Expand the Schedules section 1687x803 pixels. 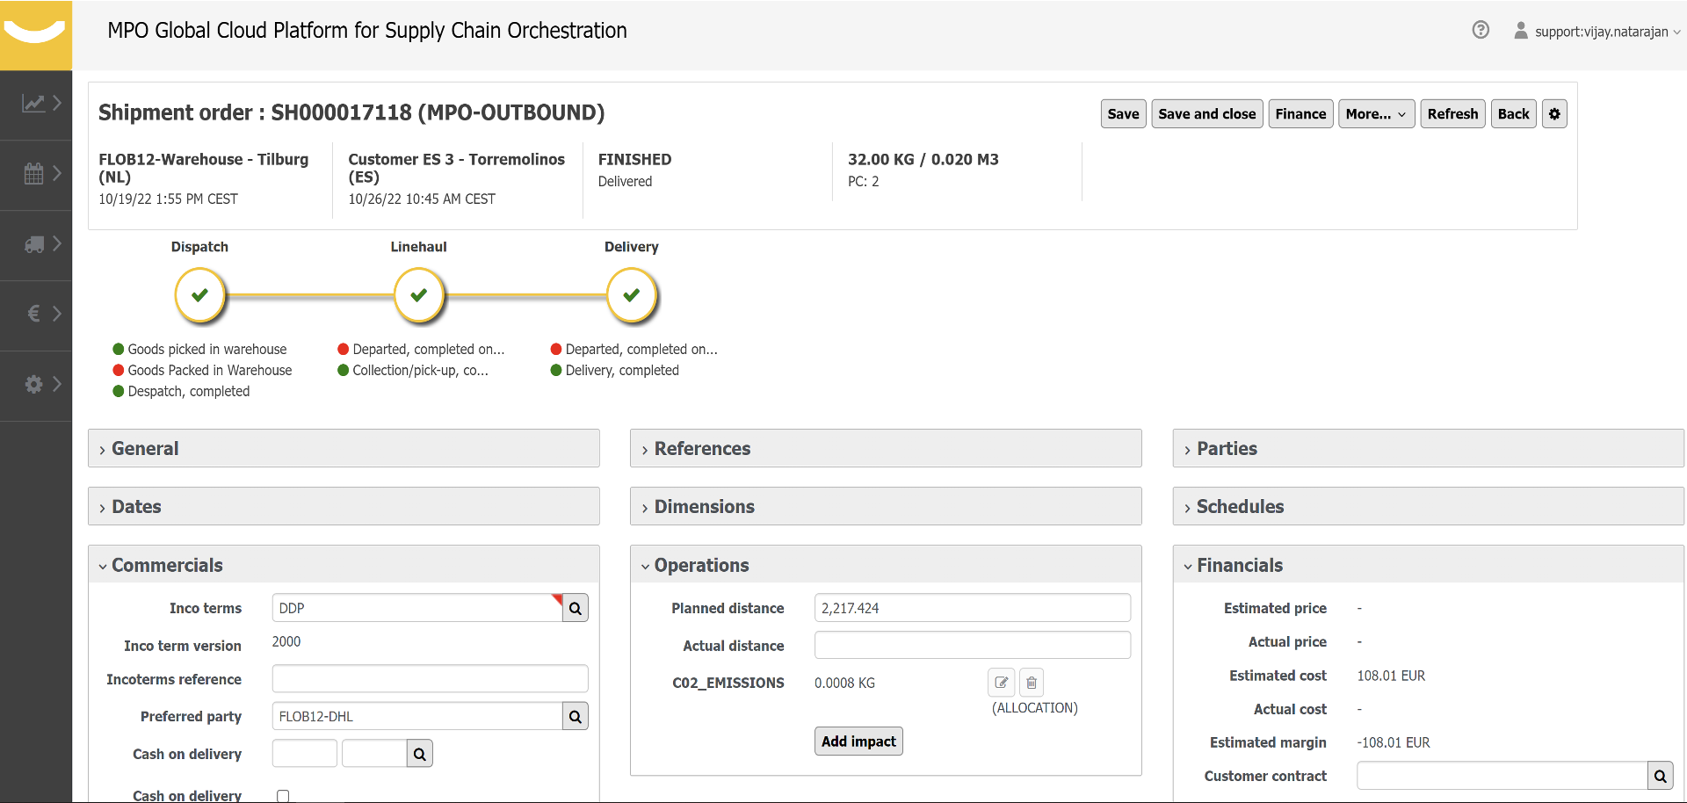click(1429, 507)
